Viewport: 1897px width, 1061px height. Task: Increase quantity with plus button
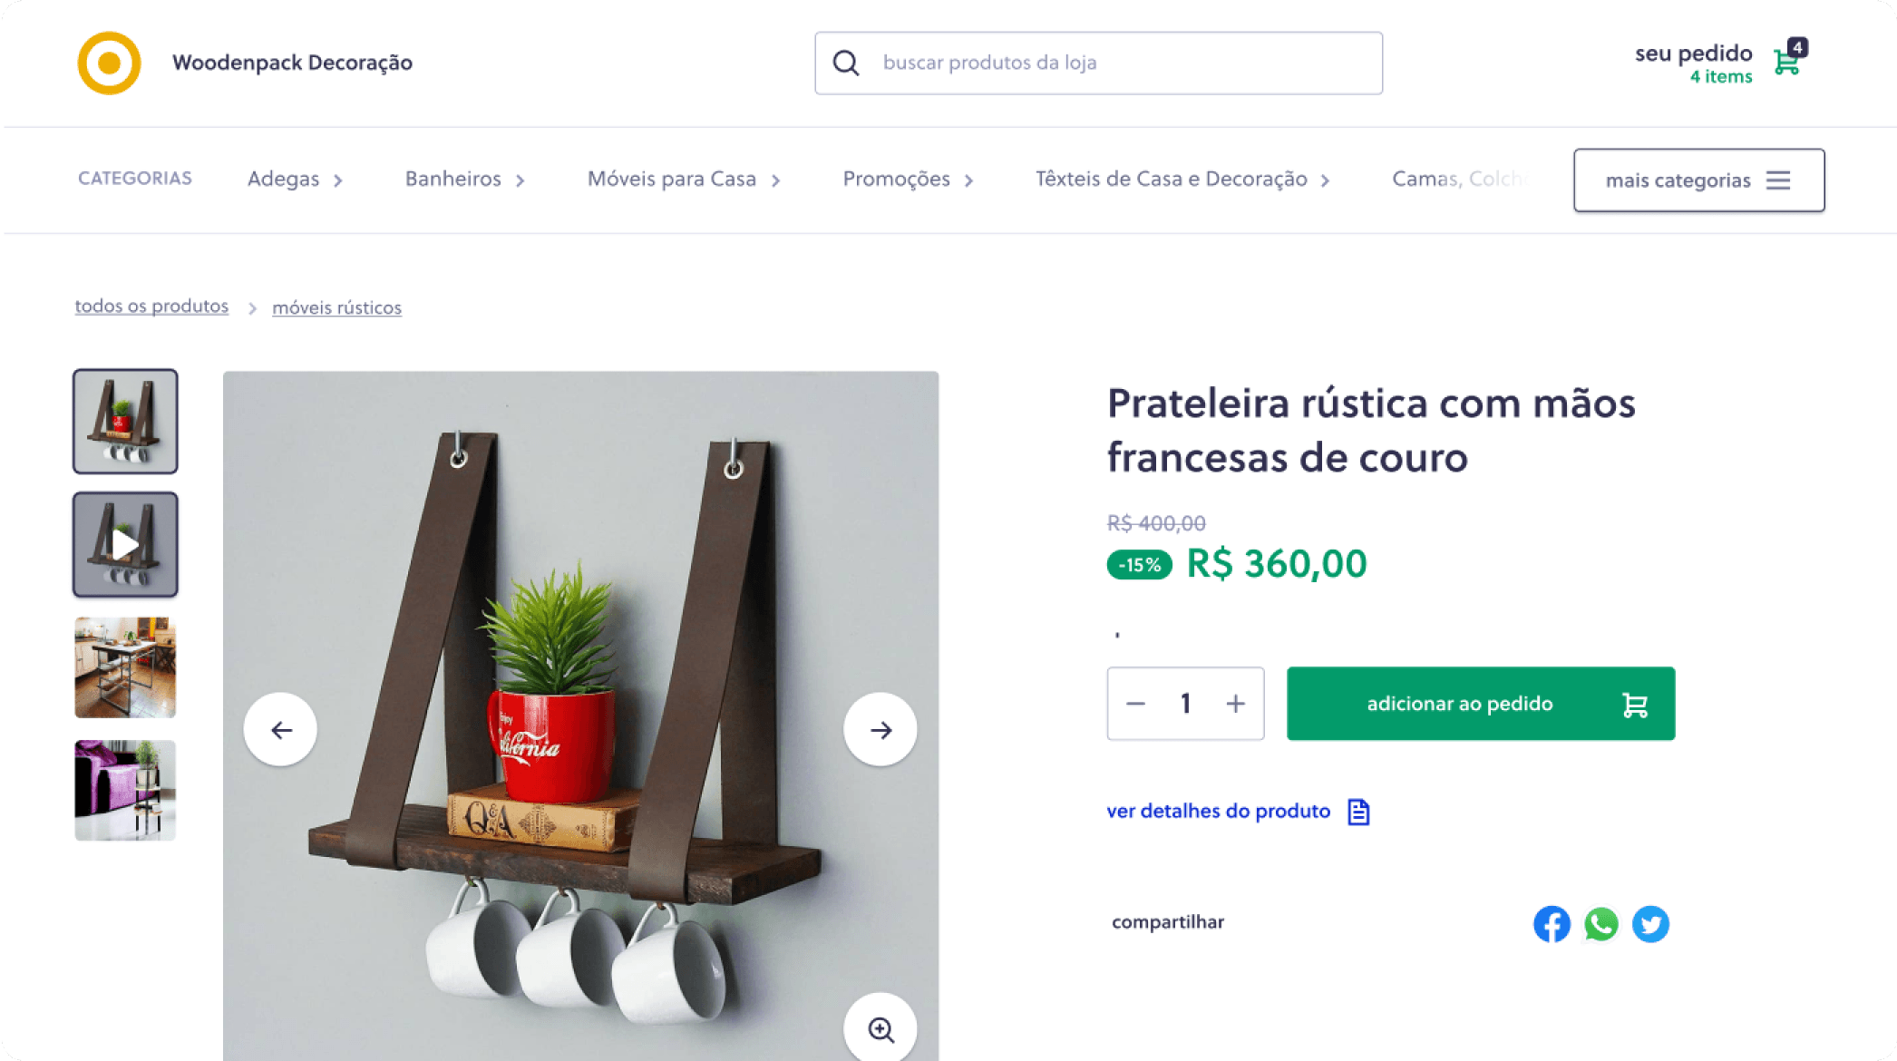pyautogui.click(x=1235, y=704)
